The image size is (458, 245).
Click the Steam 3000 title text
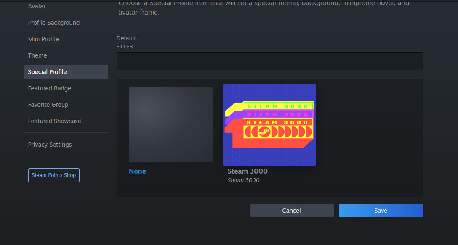(x=248, y=171)
